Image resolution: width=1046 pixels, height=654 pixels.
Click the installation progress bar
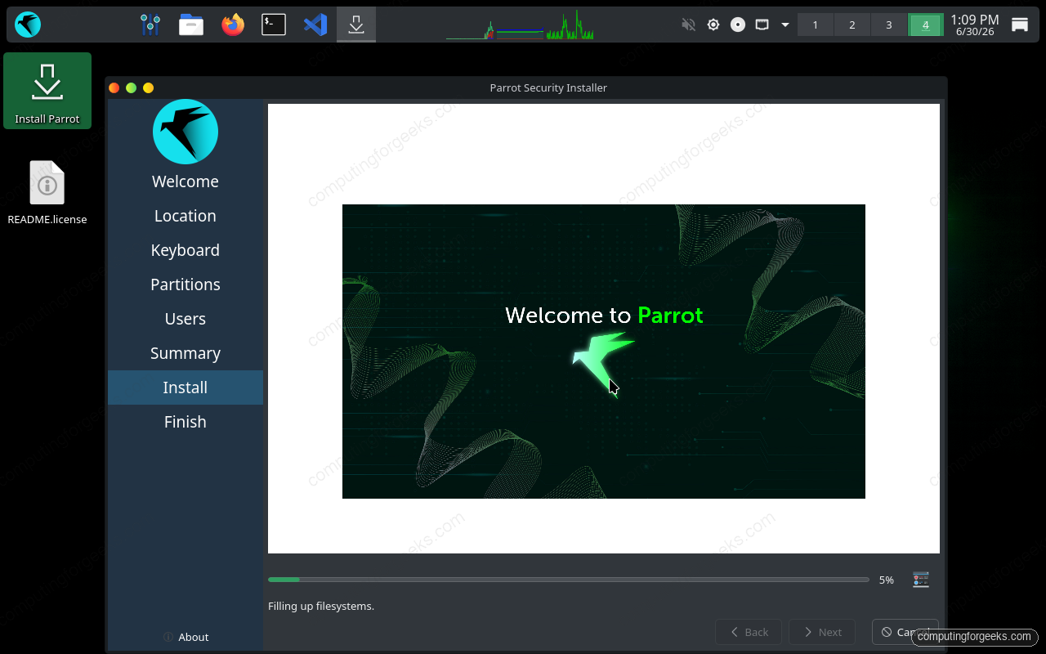(x=569, y=580)
